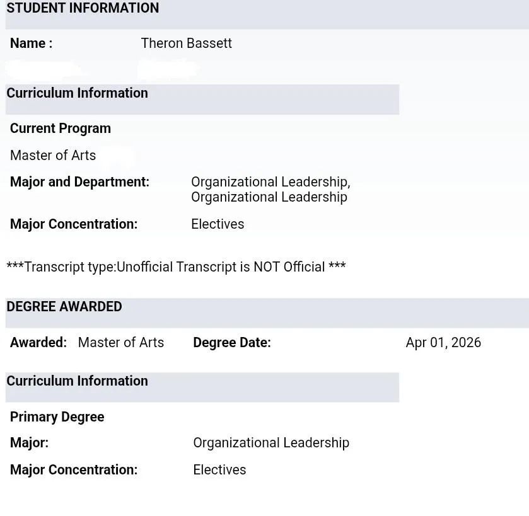Click the Awarded label
This screenshot has height=516, width=529.
coord(38,343)
